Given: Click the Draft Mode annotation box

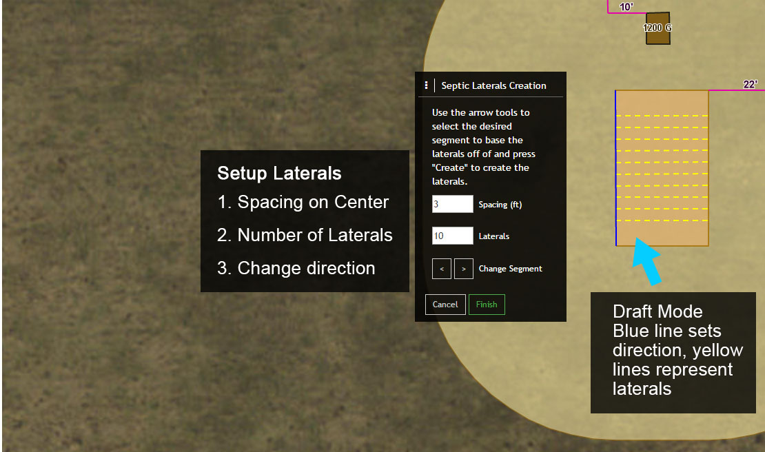Looking at the screenshot, I should (x=673, y=352).
